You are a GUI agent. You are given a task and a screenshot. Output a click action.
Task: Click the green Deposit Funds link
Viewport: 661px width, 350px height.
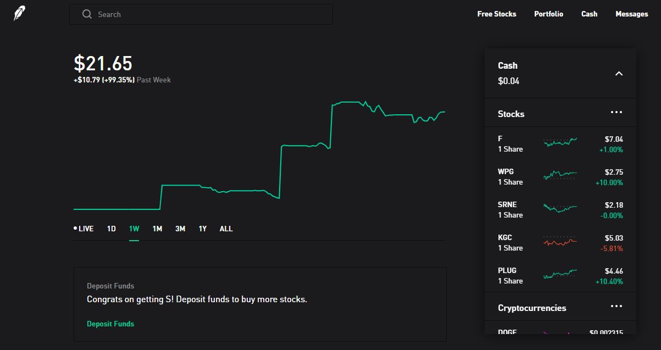click(110, 324)
